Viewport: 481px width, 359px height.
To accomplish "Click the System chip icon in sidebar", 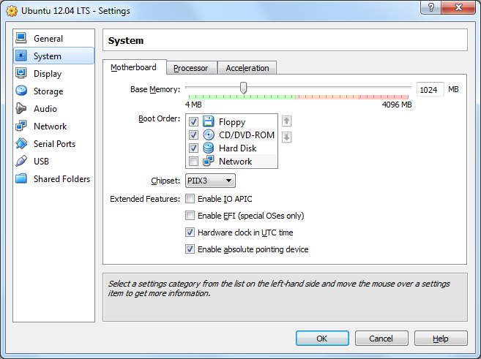I will [x=21, y=56].
